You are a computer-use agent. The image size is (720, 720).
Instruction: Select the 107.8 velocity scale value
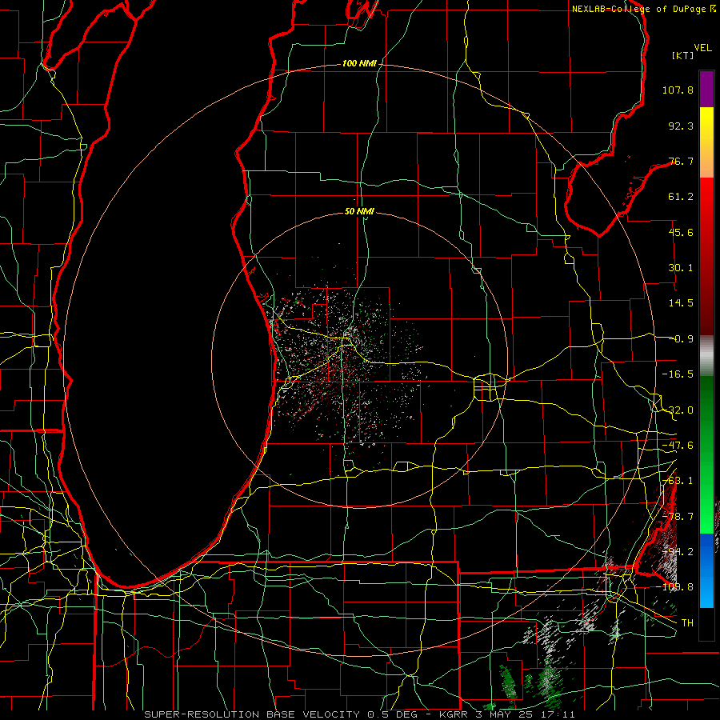pos(678,90)
